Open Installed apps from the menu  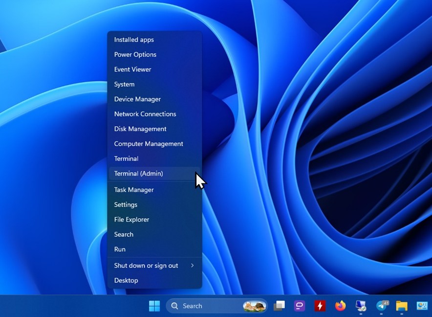pos(154,40)
